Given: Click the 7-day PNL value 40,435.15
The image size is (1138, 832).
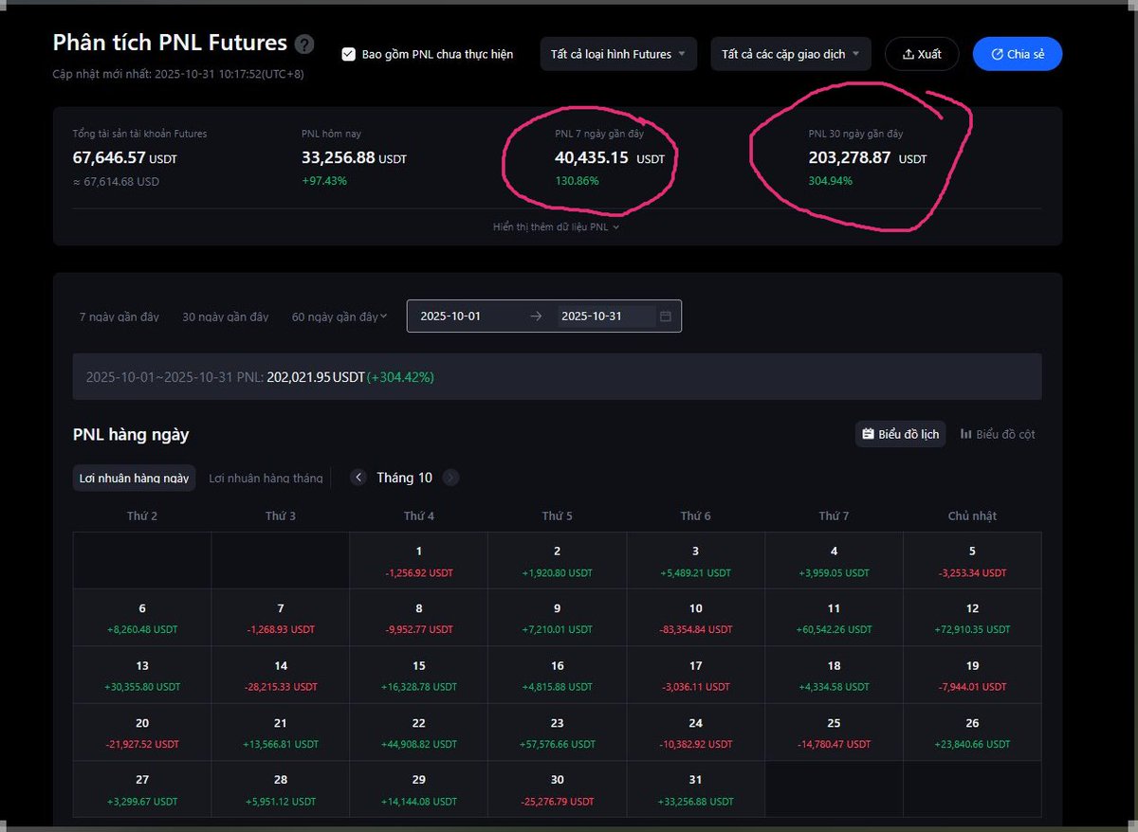Looking at the screenshot, I should point(592,158).
